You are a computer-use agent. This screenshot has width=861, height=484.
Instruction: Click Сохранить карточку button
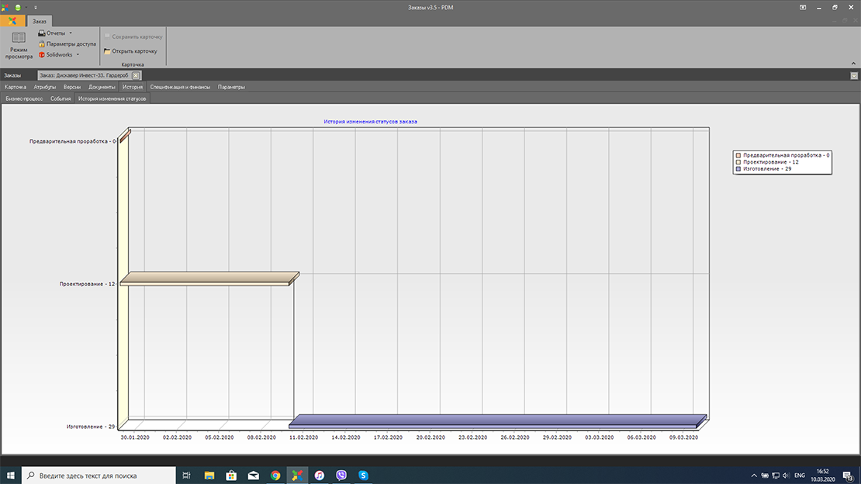click(x=133, y=36)
